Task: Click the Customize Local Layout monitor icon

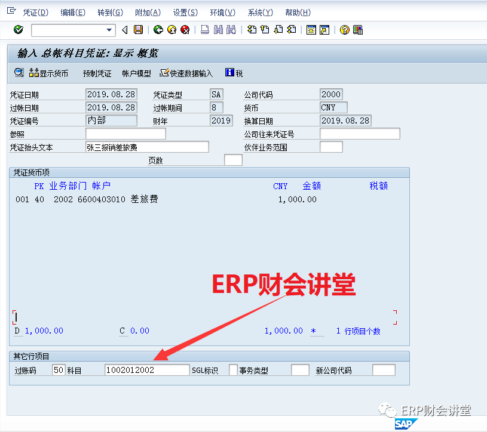Action: (358, 30)
